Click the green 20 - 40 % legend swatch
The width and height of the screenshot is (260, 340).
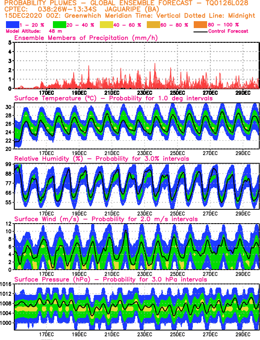[59, 25]
